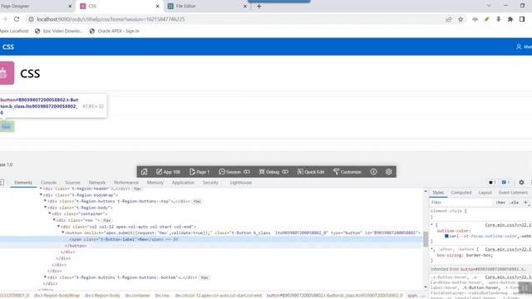Toggle the browser side panel icon
This screenshot has height=299, width=532.
(x=522, y=19)
